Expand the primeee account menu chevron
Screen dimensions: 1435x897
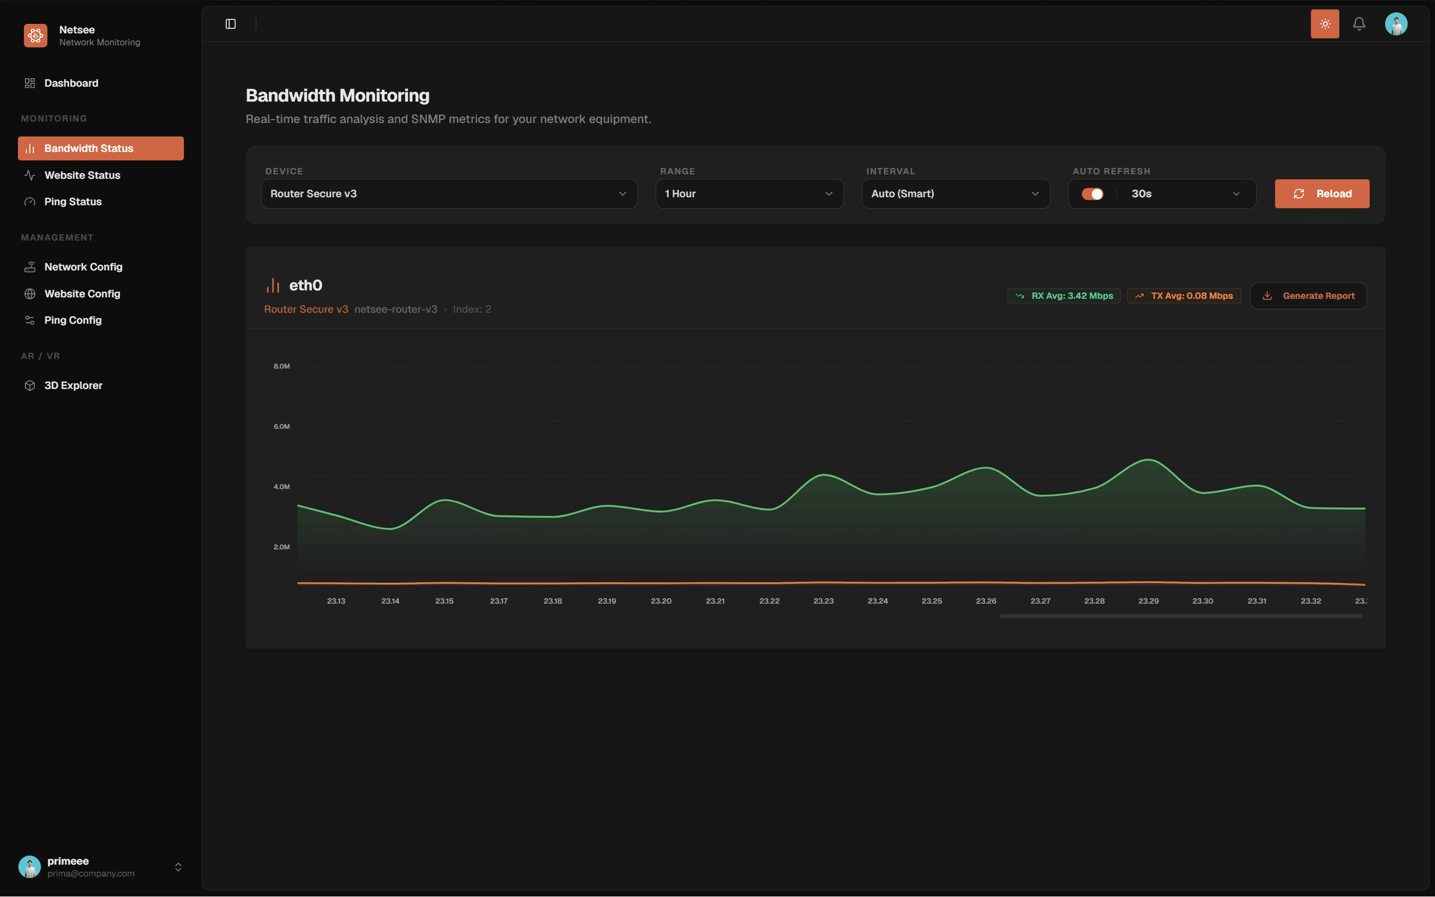[178, 867]
